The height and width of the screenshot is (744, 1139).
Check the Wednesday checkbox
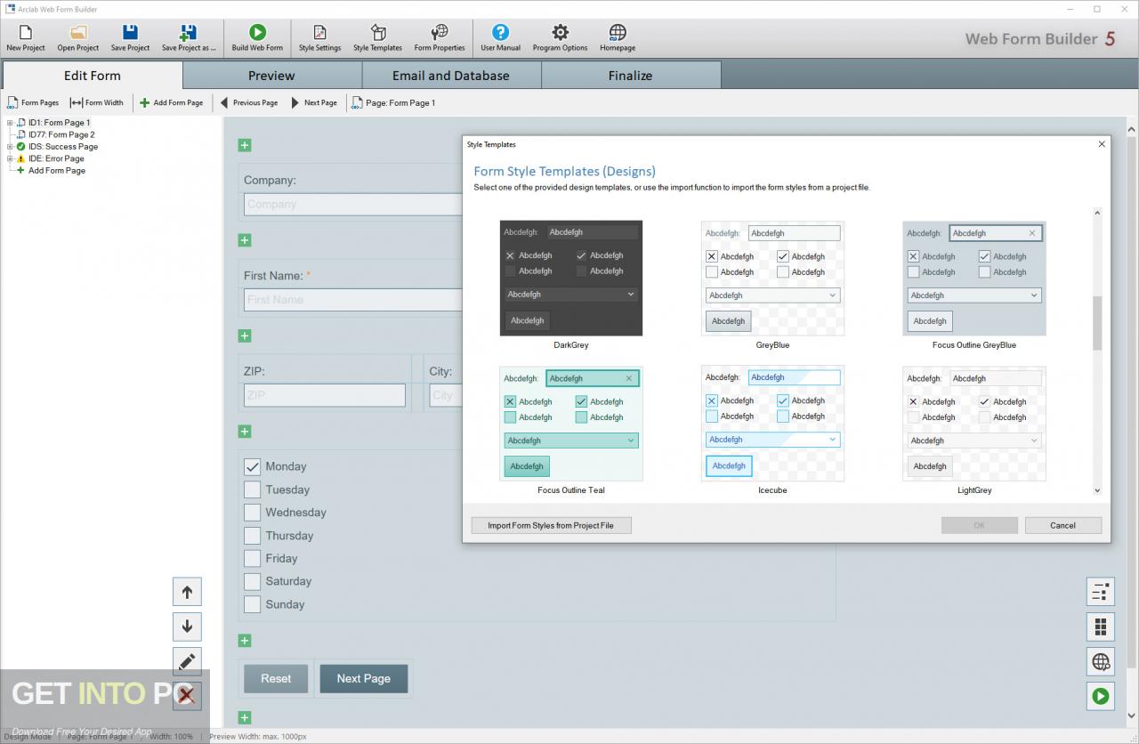(252, 513)
